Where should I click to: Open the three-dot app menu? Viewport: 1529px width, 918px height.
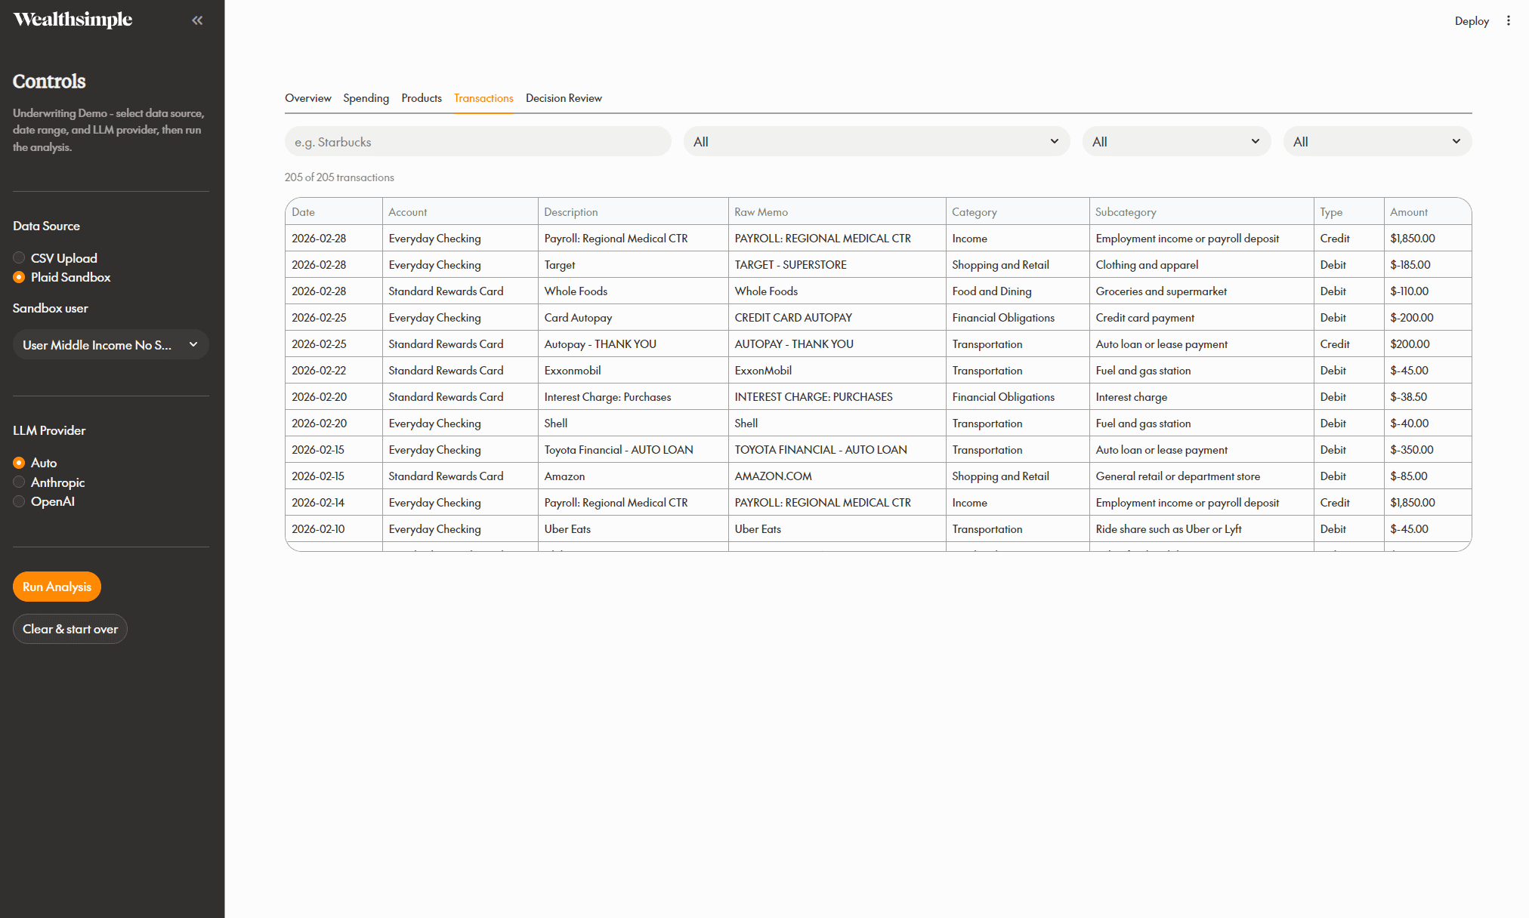pos(1509,21)
